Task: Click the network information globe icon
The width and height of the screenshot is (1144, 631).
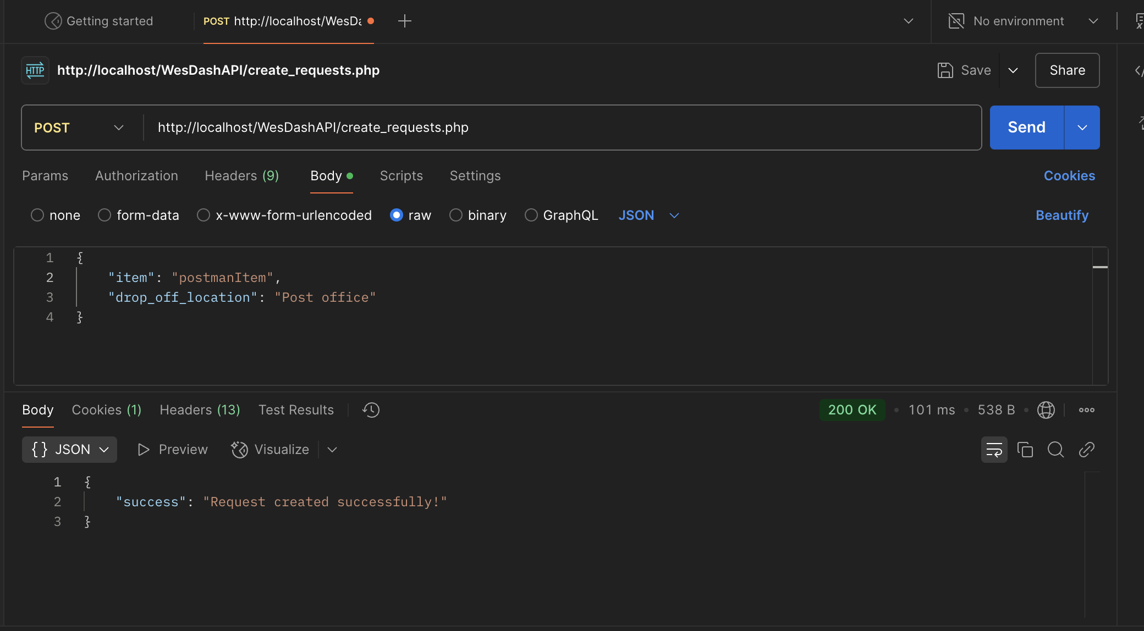Action: 1046,409
